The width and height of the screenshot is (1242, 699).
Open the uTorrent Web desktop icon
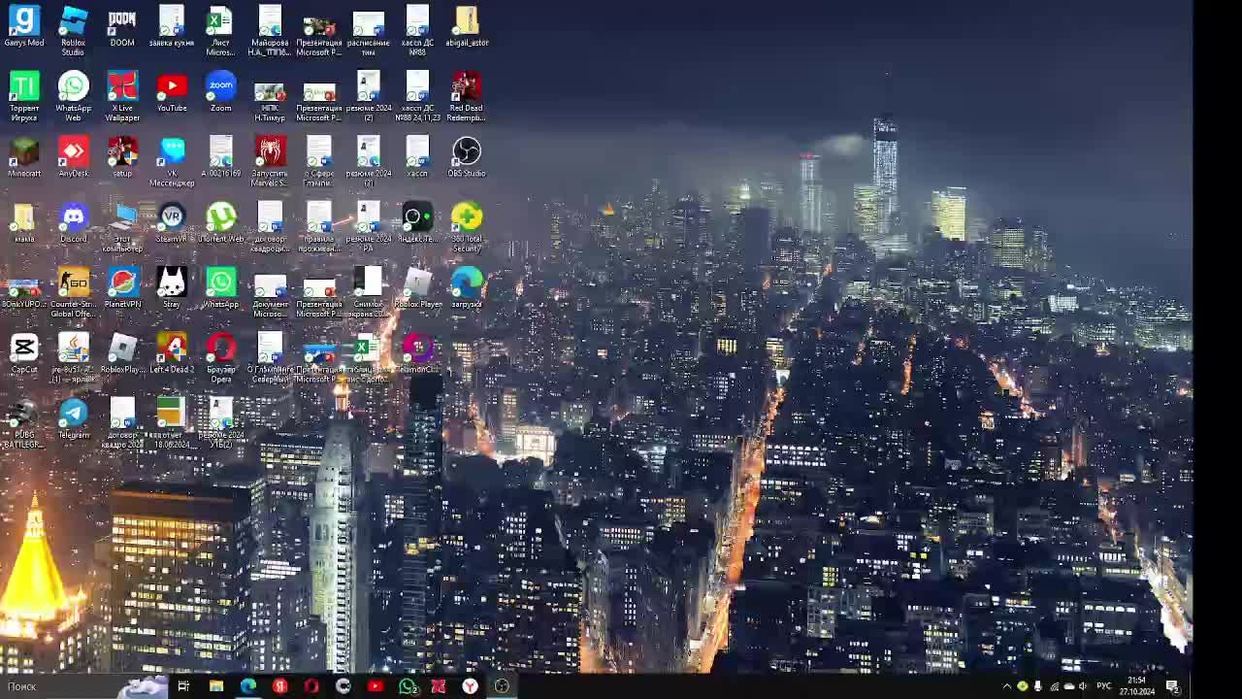[x=221, y=223]
